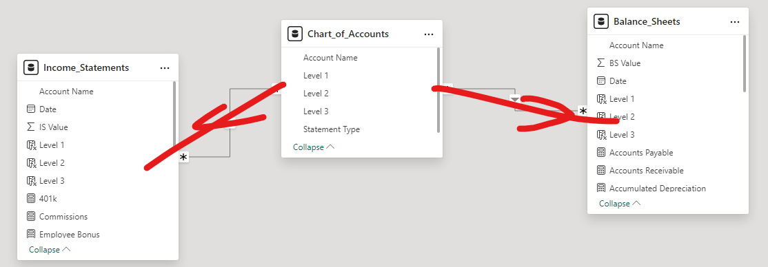Select the Balance_Sheets table header title

(x=647, y=22)
